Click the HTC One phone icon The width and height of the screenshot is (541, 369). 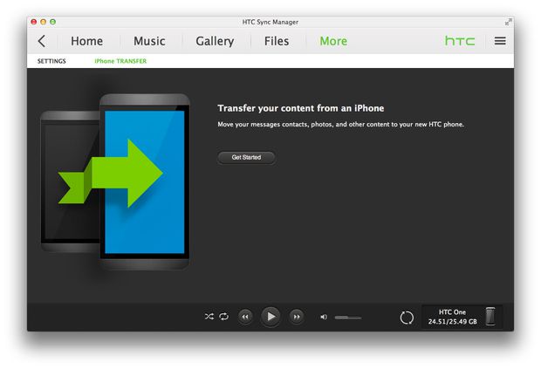pyautogui.click(x=490, y=317)
